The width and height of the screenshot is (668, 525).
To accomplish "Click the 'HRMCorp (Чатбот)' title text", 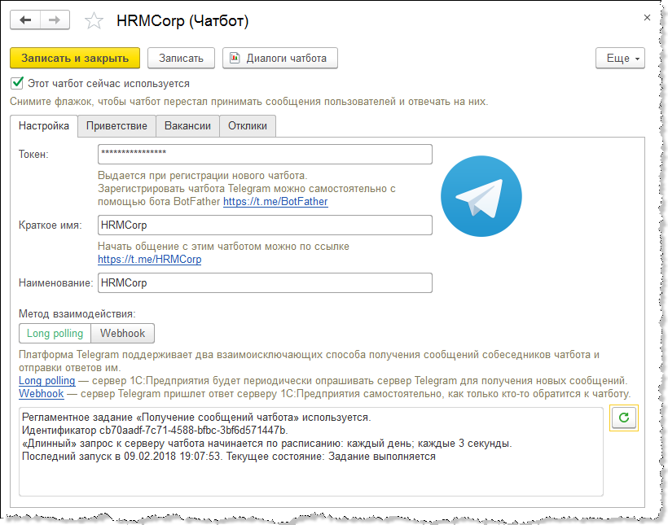I will 182,21.
